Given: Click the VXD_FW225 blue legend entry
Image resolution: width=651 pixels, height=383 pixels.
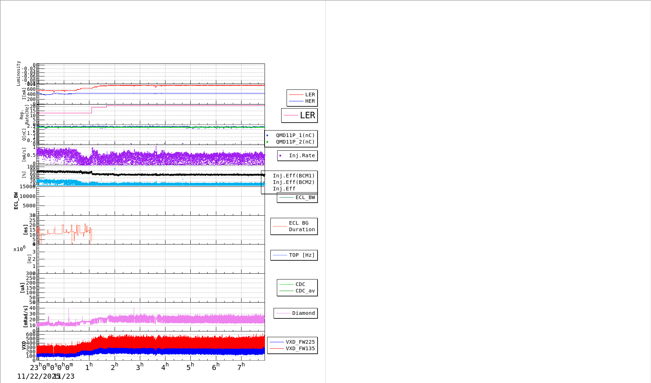Looking at the screenshot, I should (x=292, y=342).
